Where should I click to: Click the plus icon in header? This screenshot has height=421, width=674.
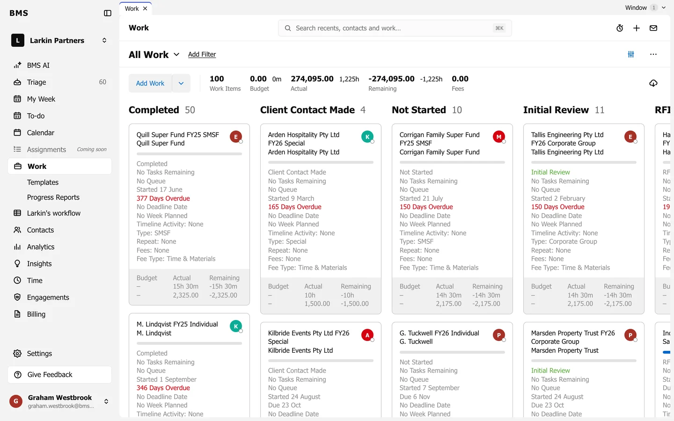(x=637, y=28)
